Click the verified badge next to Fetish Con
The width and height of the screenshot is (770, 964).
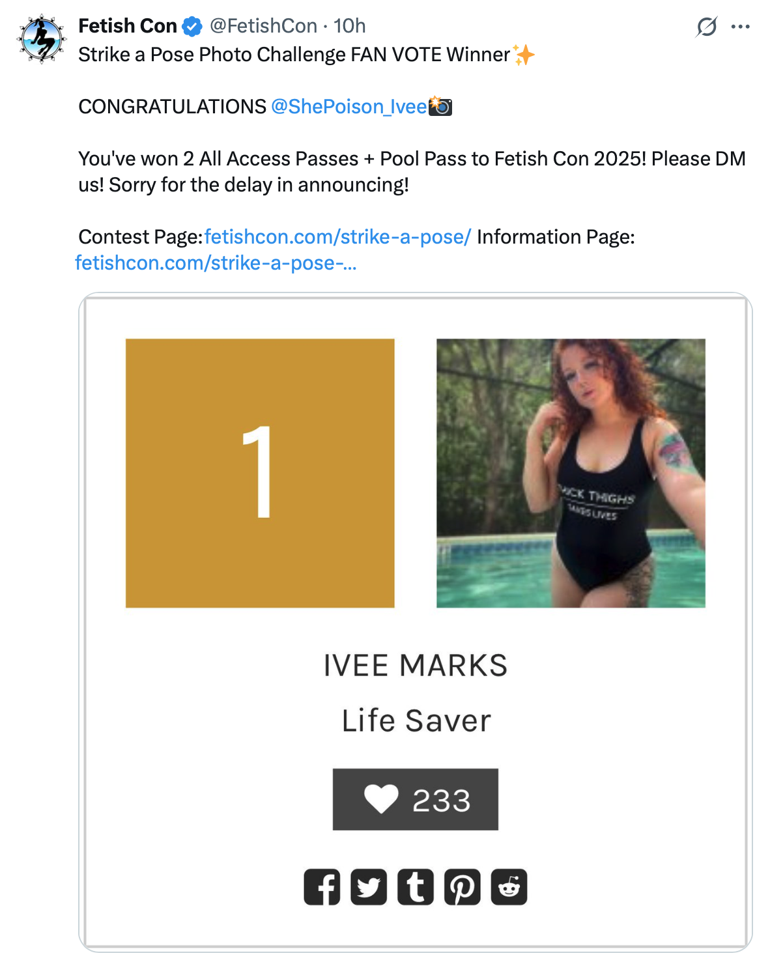click(x=192, y=27)
